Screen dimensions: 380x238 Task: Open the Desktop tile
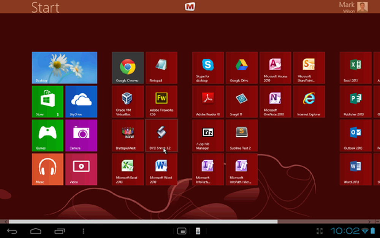click(x=65, y=68)
